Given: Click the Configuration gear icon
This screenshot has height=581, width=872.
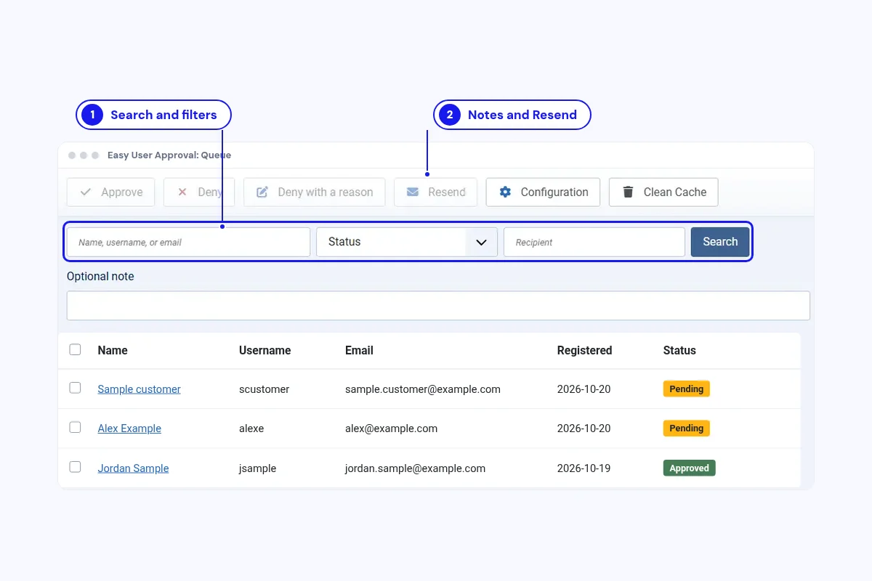Looking at the screenshot, I should pos(505,192).
